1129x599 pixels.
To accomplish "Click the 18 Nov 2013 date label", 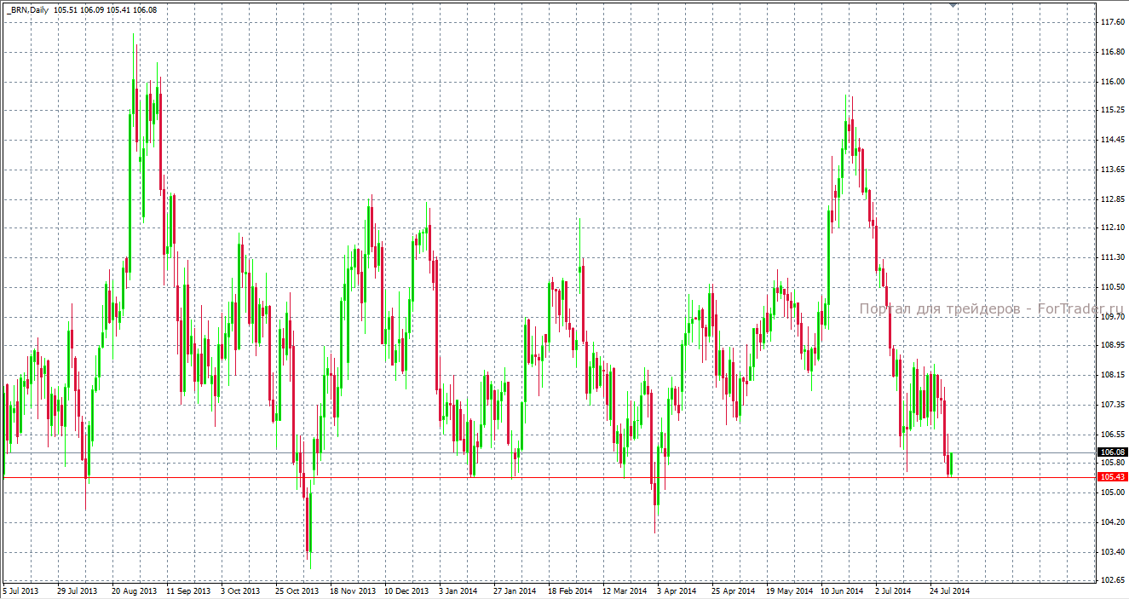I will click(353, 590).
